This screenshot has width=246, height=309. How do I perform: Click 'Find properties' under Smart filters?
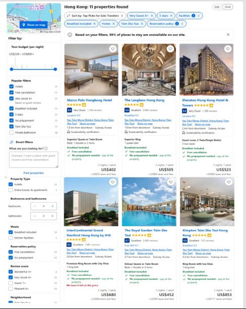tap(33, 173)
